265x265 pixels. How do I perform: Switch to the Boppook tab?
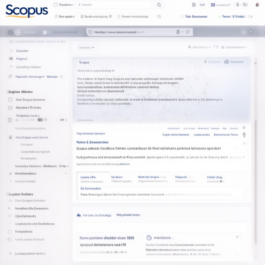coord(185,179)
